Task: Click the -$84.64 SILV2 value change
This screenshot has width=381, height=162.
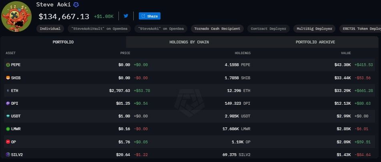Action: [x=363, y=154]
